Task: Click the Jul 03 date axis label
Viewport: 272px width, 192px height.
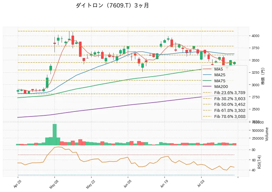Action: [x=201, y=184]
